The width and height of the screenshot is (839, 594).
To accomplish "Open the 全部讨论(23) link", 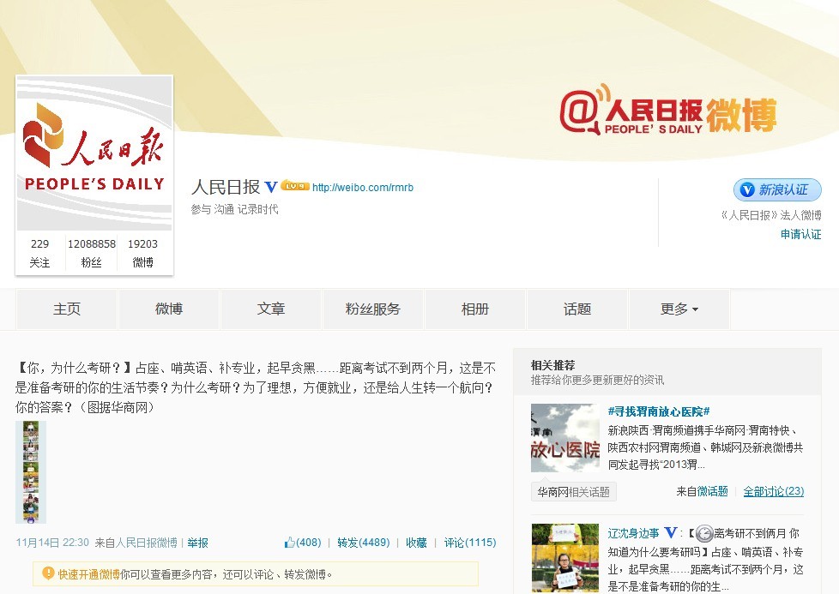I will [x=773, y=491].
